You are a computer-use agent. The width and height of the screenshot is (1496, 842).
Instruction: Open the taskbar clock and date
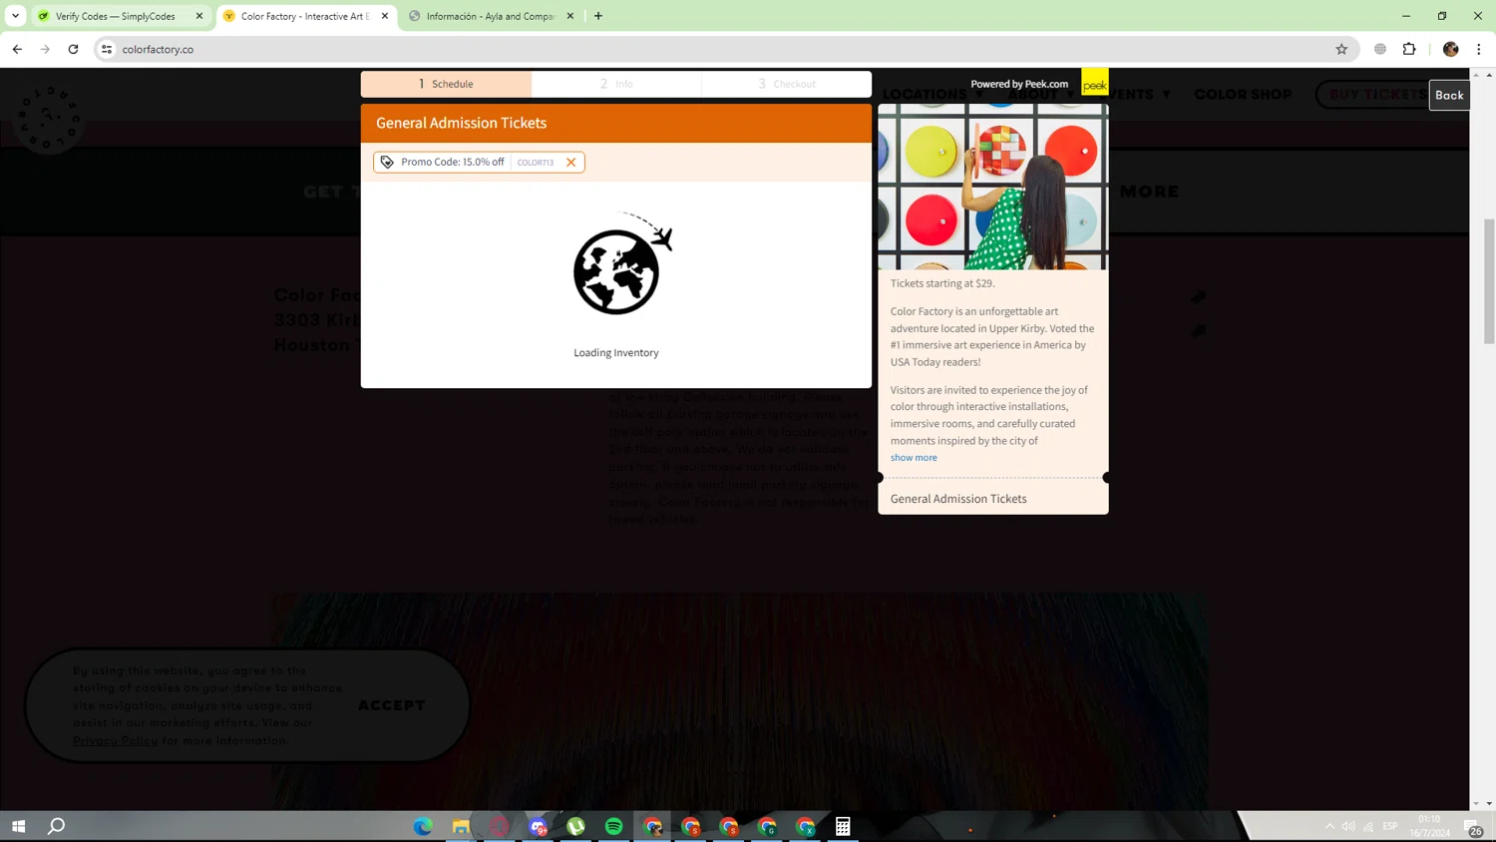[x=1429, y=826]
